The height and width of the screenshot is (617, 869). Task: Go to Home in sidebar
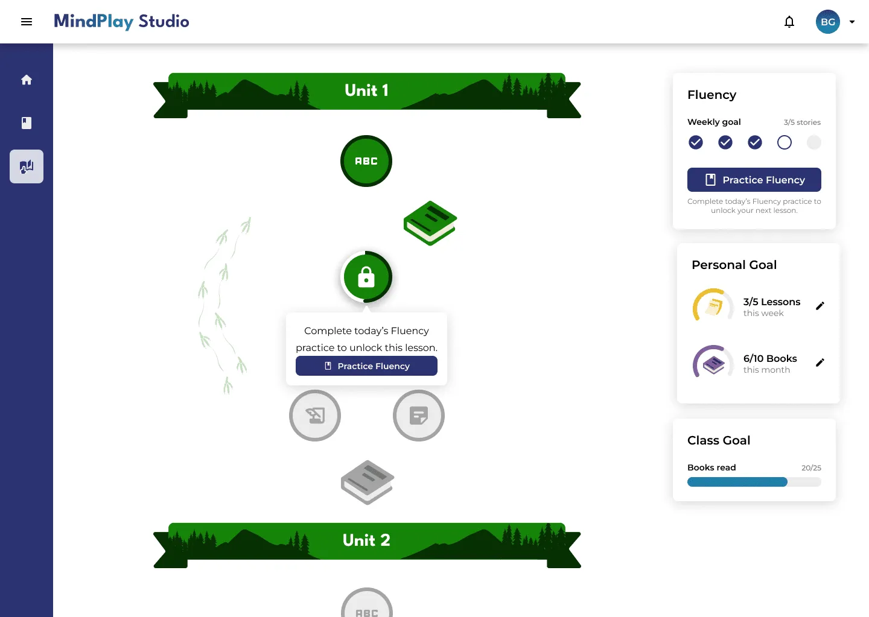27,80
